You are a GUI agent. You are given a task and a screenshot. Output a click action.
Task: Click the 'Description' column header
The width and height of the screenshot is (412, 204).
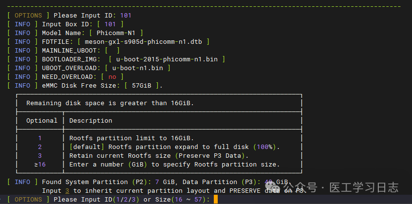pos(90,120)
